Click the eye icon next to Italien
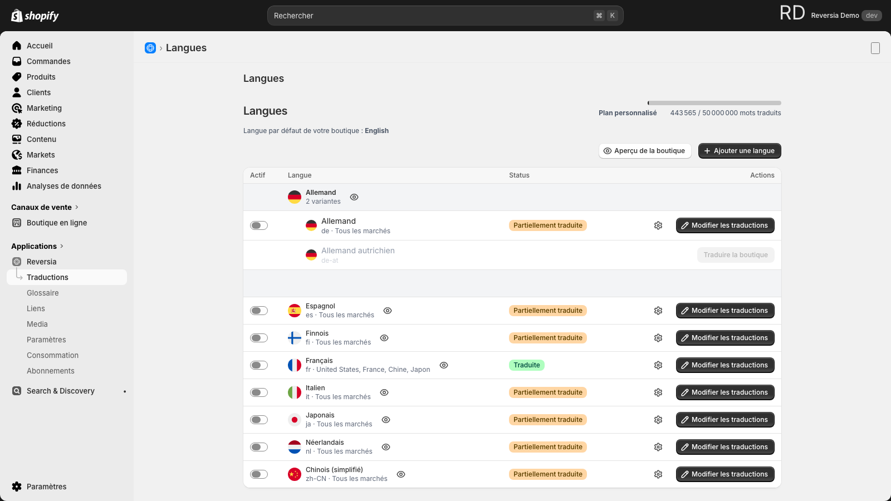Viewport: 891px width, 501px height. tap(384, 392)
